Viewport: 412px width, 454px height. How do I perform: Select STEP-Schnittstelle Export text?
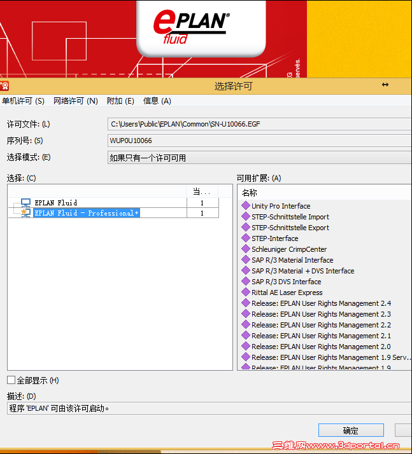pyautogui.click(x=290, y=228)
